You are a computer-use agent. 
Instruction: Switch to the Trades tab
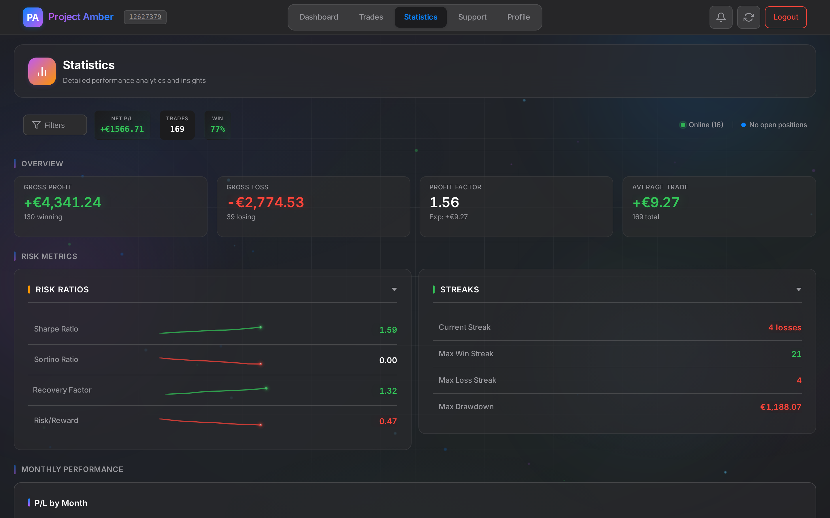click(x=371, y=17)
